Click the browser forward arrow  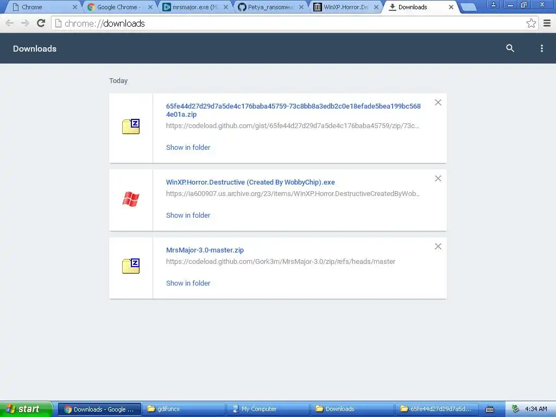coord(25,23)
